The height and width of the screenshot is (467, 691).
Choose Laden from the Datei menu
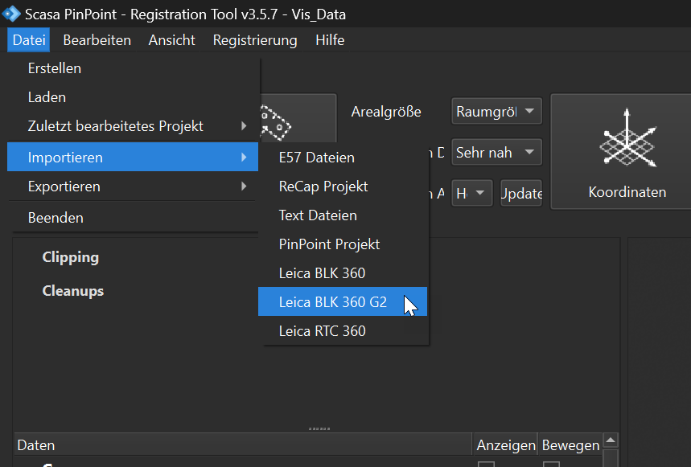click(133, 97)
